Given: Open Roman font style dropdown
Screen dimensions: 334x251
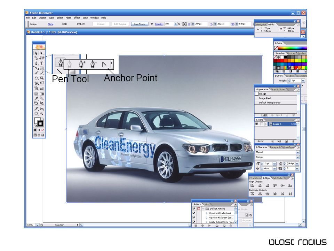Looking at the screenshot, I should point(298,157).
